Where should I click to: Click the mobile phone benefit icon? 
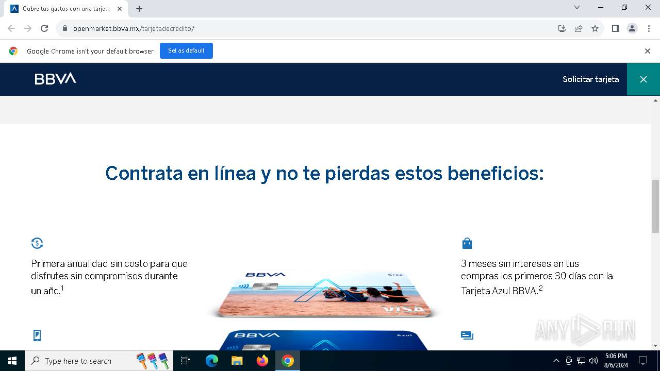point(37,335)
